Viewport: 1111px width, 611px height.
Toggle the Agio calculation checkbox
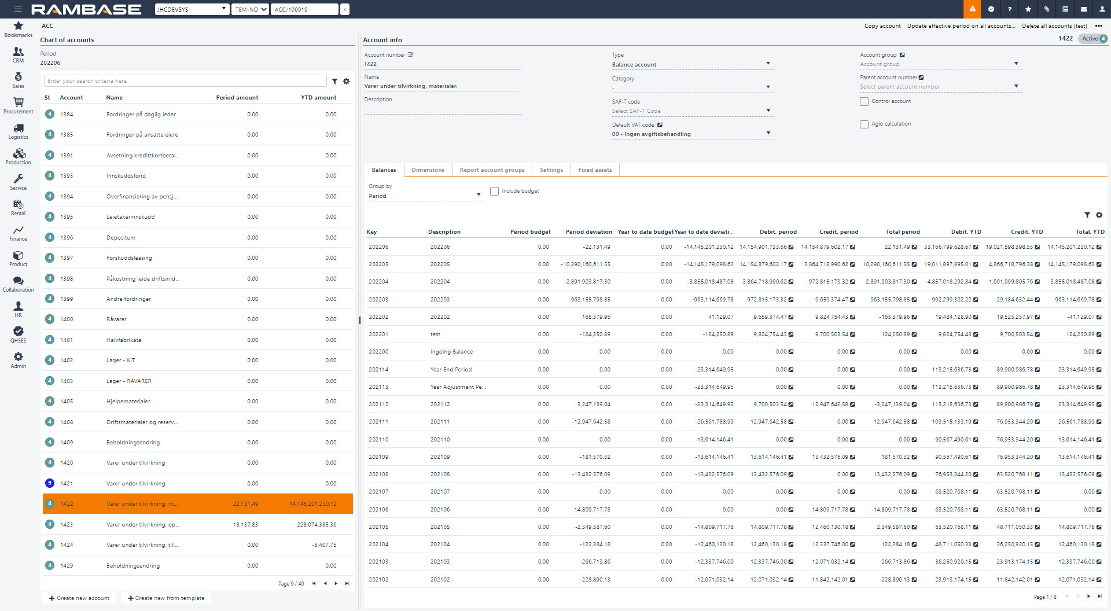pyautogui.click(x=864, y=124)
